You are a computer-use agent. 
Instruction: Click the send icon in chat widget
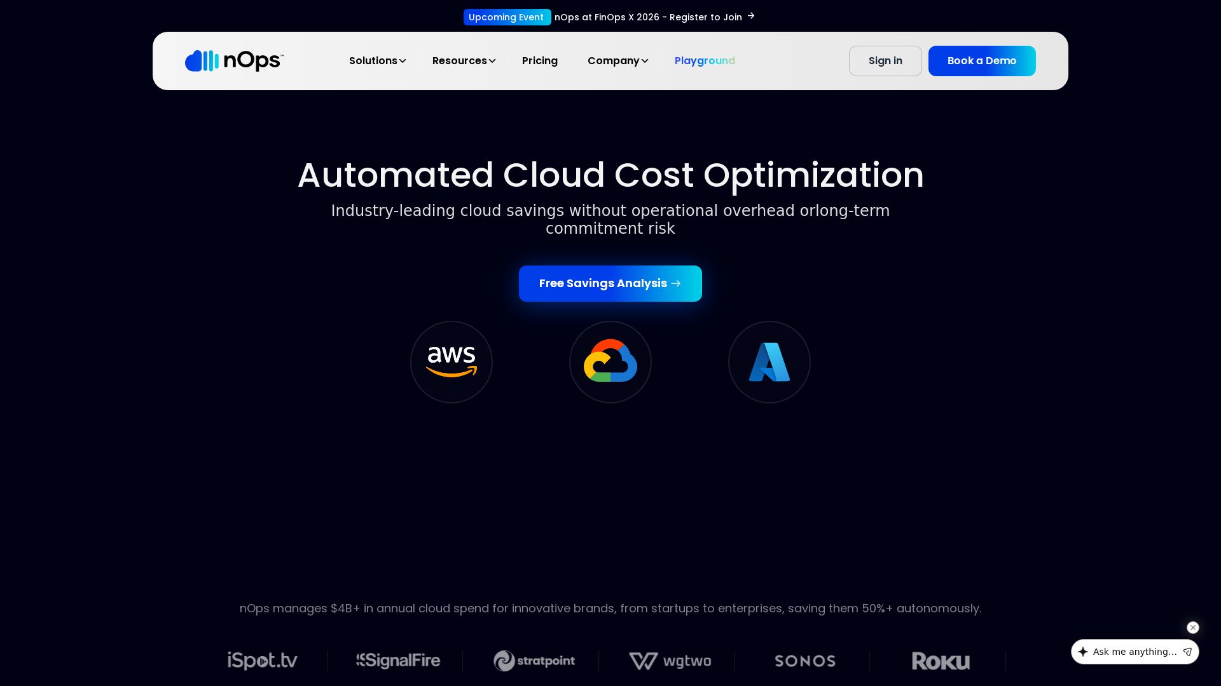pos(1187,652)
